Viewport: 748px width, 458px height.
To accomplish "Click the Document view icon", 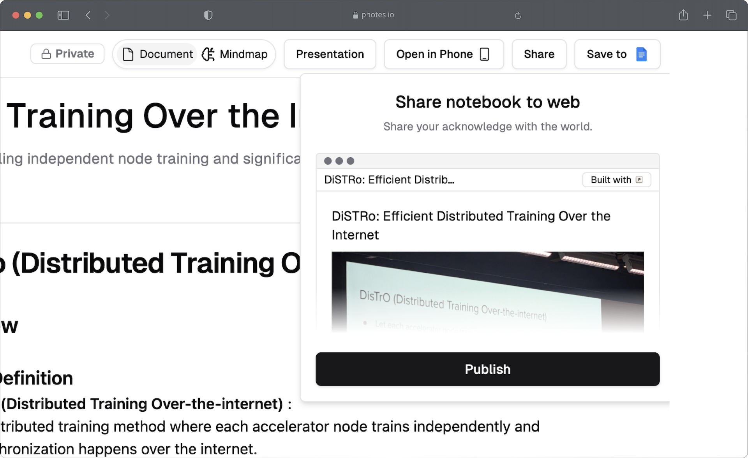I will point(127,54).
